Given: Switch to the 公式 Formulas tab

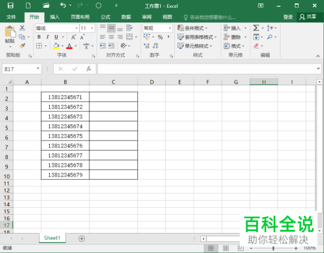Looking at the screenshot, I should tap(106, 17).
